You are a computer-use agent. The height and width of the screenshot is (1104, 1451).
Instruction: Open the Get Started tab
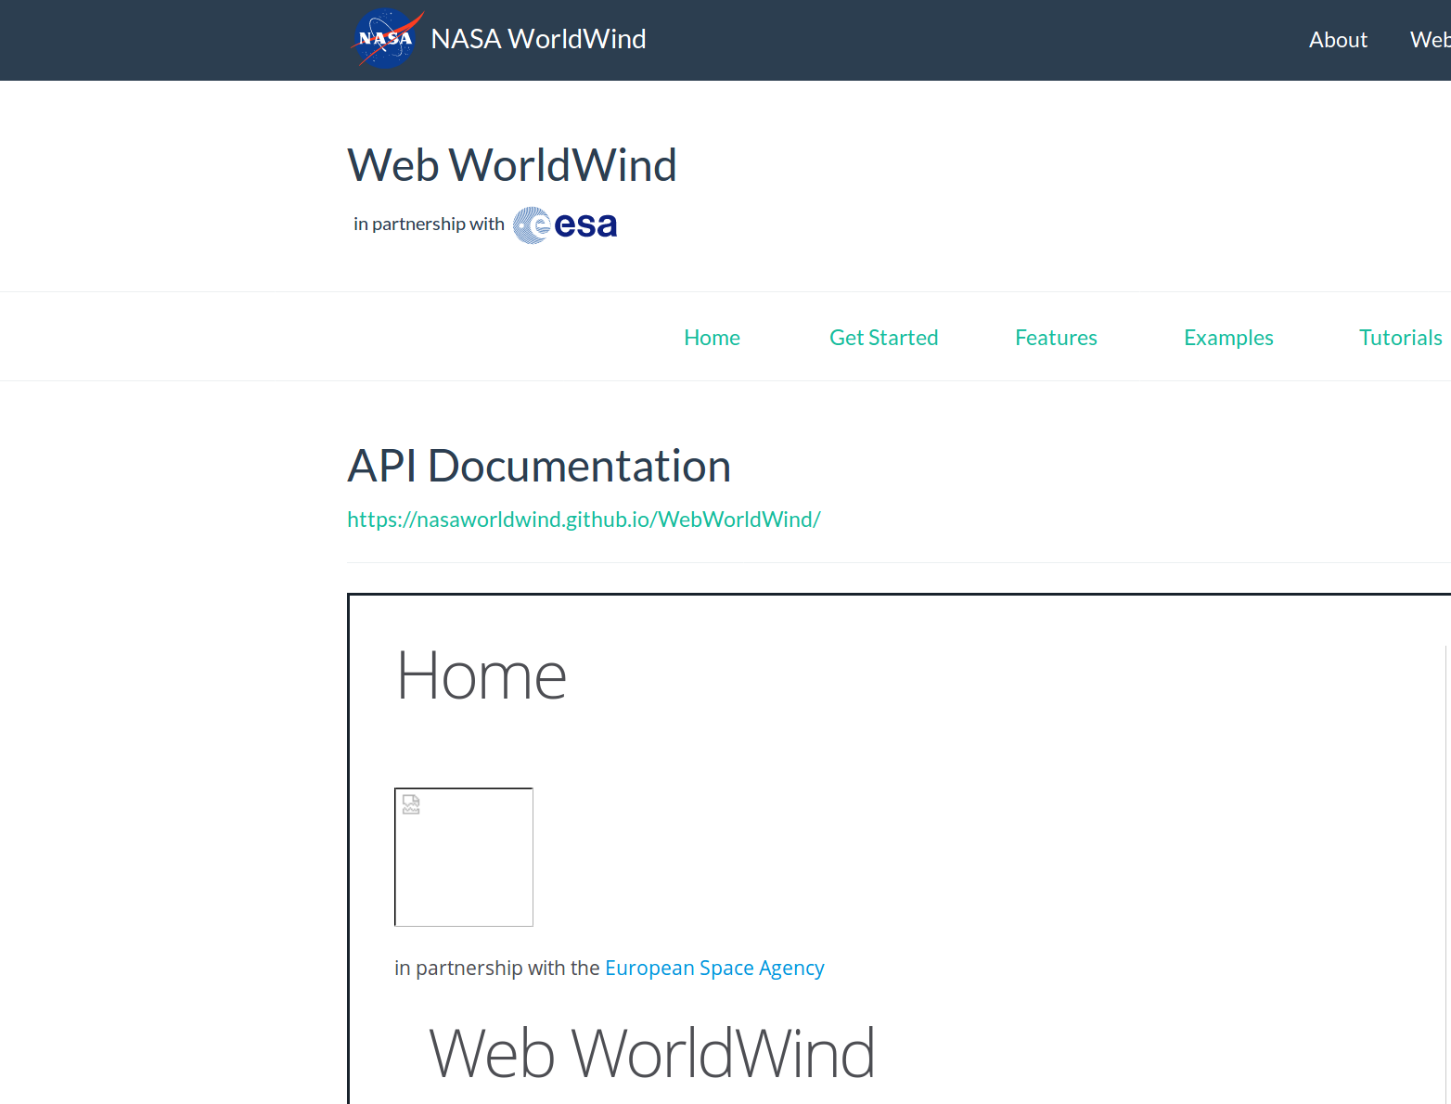[x=883, y=338]
